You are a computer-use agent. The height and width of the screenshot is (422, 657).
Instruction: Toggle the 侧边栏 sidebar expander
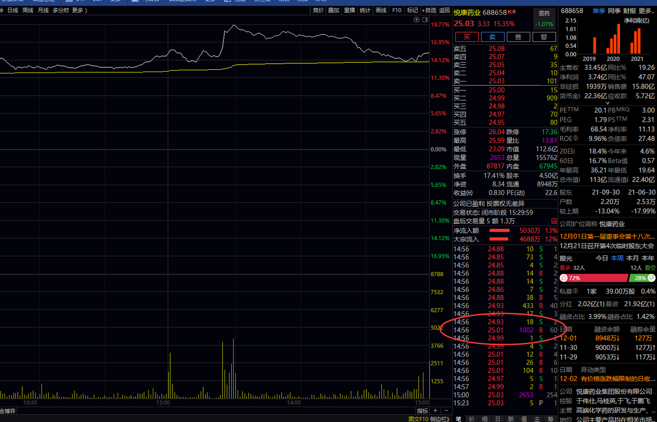440,419
